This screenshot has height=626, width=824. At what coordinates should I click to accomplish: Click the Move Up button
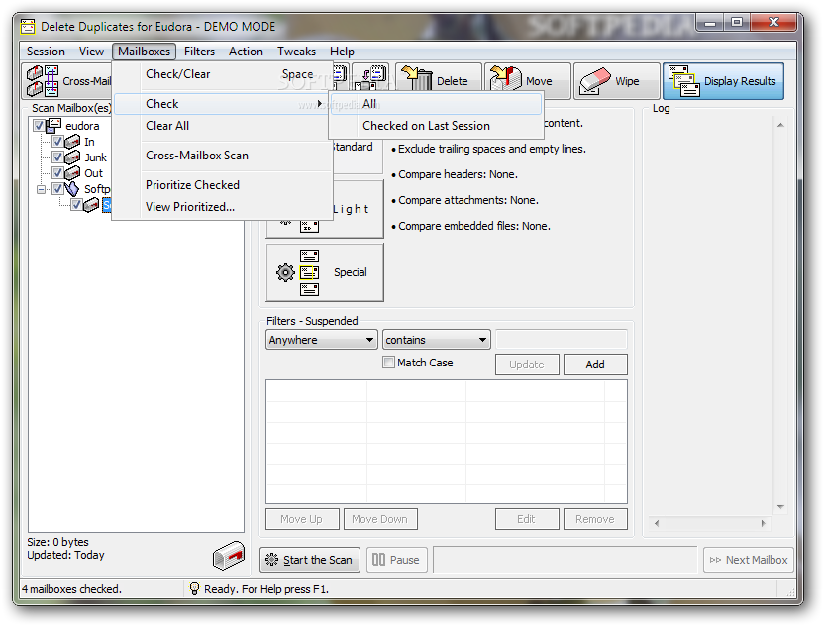point(302,519)
